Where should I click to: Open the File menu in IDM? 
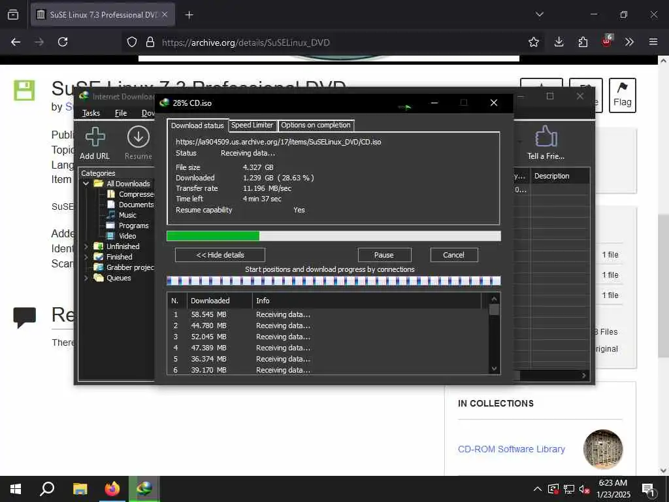point(121,113)
